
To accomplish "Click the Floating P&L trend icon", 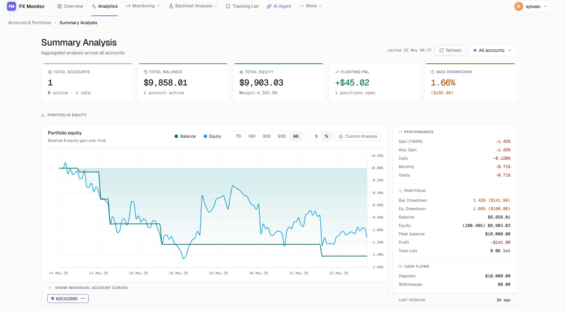I will click(337, 72).
